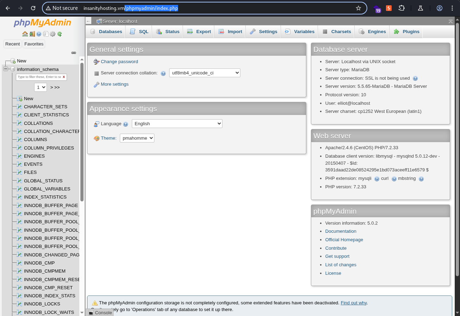Open MariaDB documentation pages icon in sidebar

[x=46, y=34]
